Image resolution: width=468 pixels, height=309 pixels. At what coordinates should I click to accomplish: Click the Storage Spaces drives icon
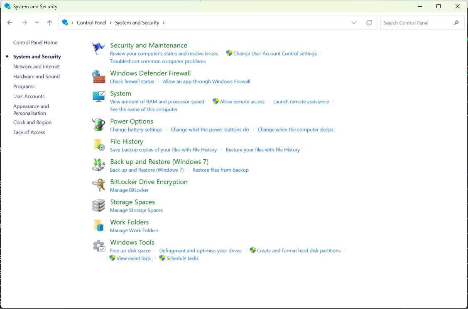pyautogui.click(x=98, y=205)
